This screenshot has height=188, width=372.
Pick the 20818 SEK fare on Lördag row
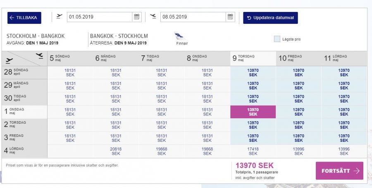pyautogui.click(x=116, y=151)
